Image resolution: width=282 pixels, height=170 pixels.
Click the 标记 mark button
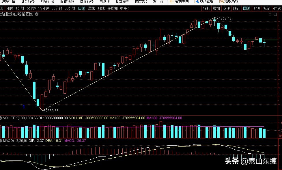coord(267,8)
